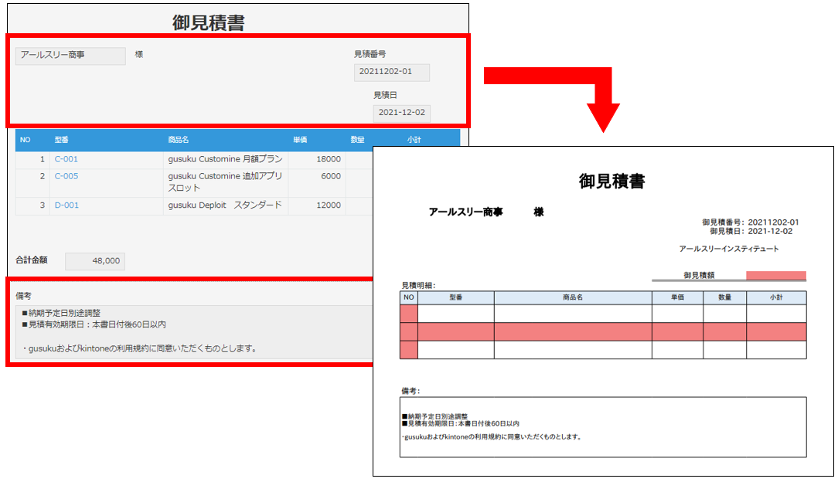
Task: Click アールスリー商事 on the printed sheet
Action: click(x=465, y=212)
